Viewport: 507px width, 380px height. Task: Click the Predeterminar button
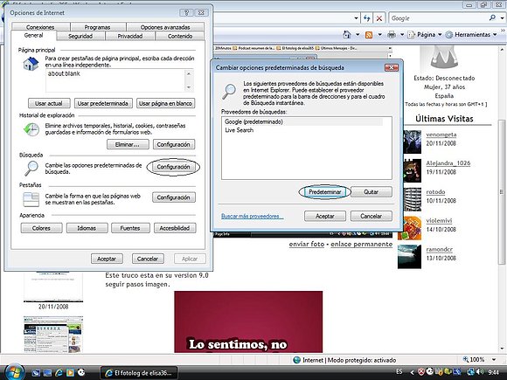coord(325,192)
